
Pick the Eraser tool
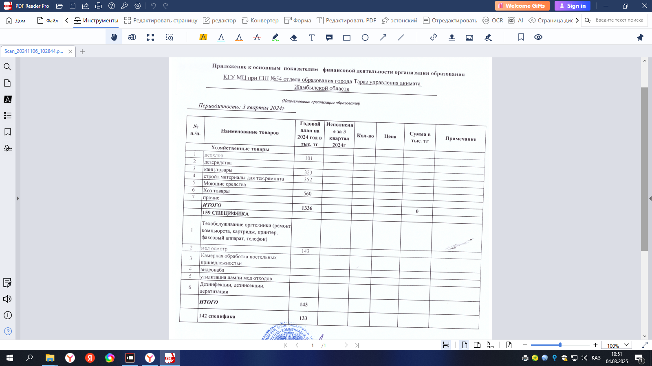[293, 37]
